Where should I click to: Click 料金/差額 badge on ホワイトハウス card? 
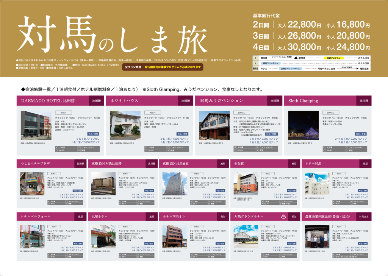(182, 134)
